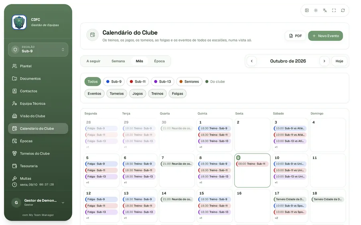Open Folga Sub-9 event on day 5
Image resolution: width=361 pixels, height=225 pixels.
pos(101,164)
